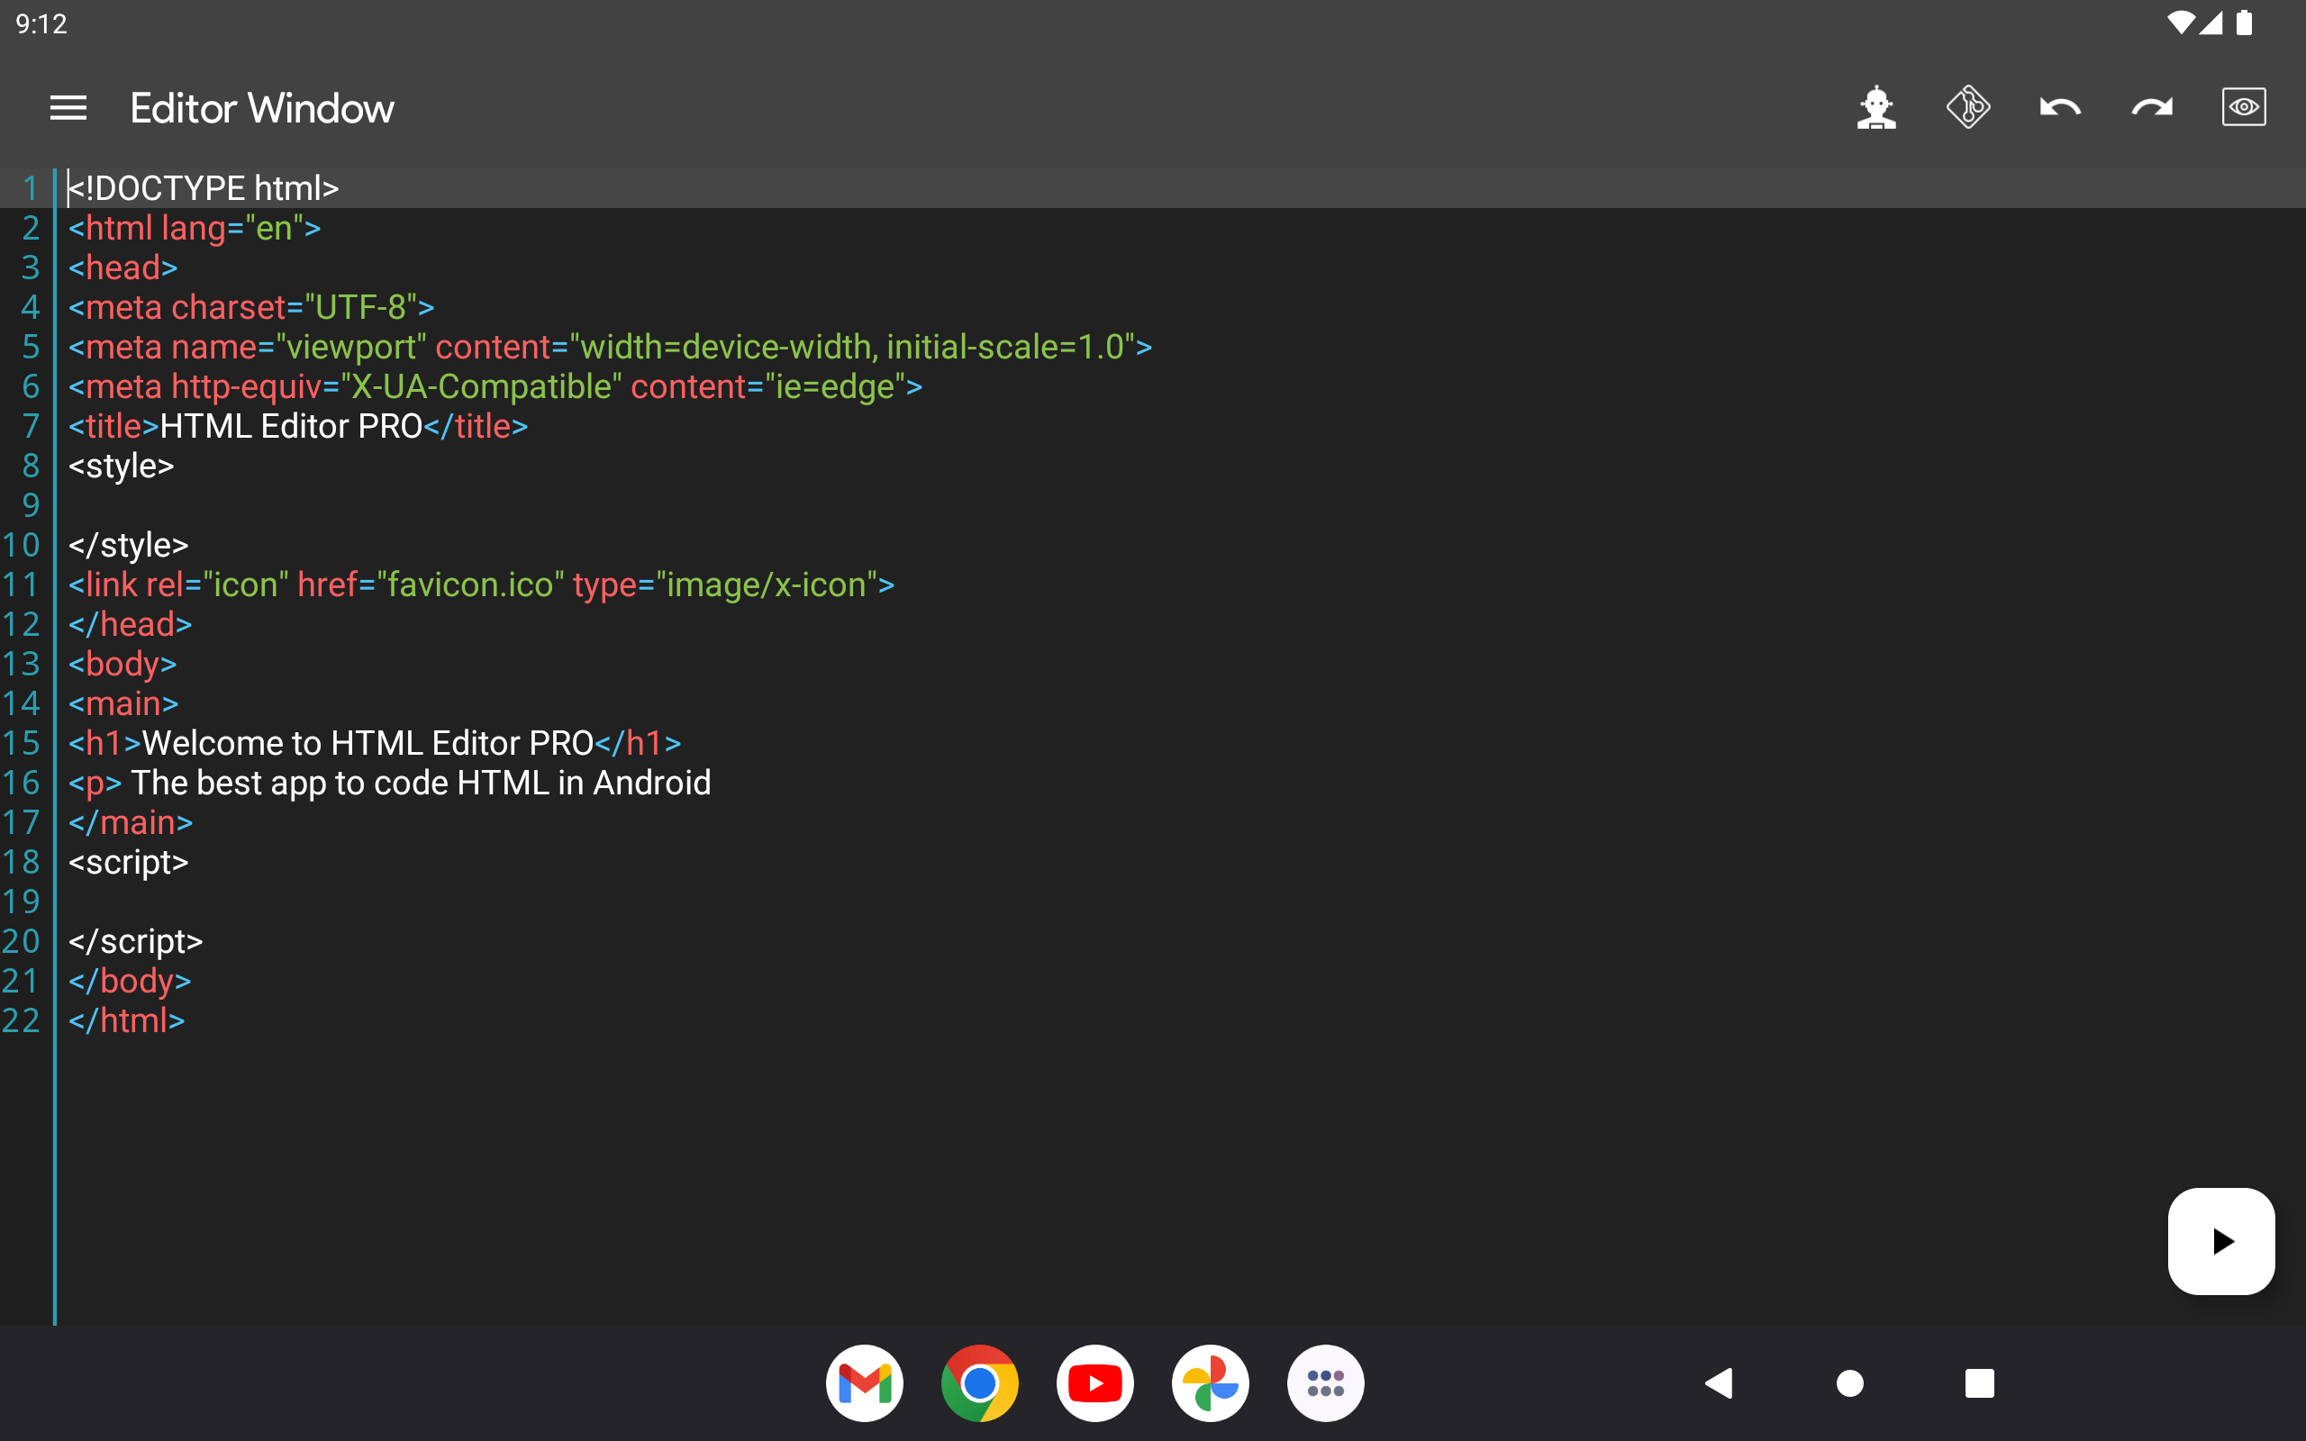Open Google Photos from the dock
2306x1441 pixels.
[1210, 1382]
